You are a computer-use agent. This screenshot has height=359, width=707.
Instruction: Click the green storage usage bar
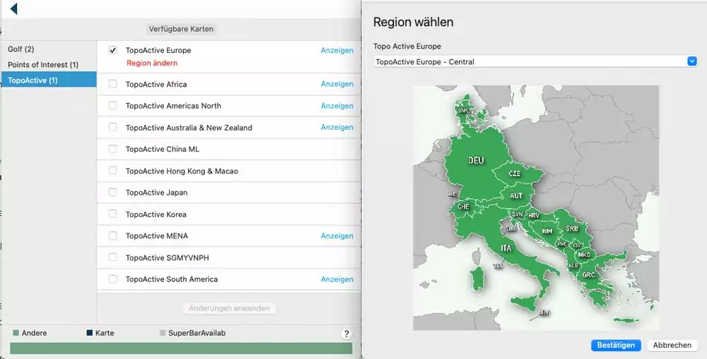(x=181, y=348)
